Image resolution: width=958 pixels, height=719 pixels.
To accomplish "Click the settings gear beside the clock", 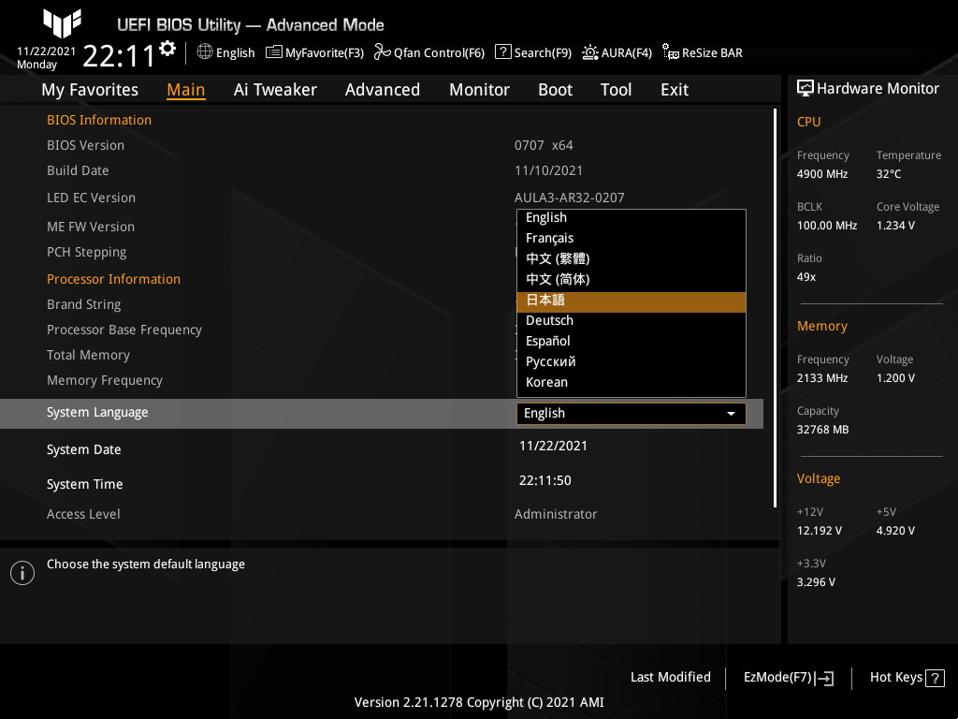I will pos(167,49).
